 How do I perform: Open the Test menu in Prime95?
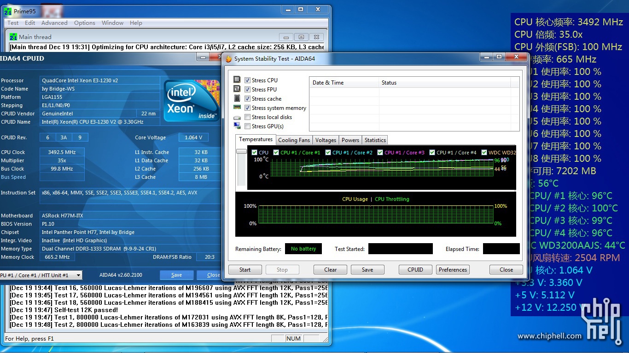[x=13, y=23]
